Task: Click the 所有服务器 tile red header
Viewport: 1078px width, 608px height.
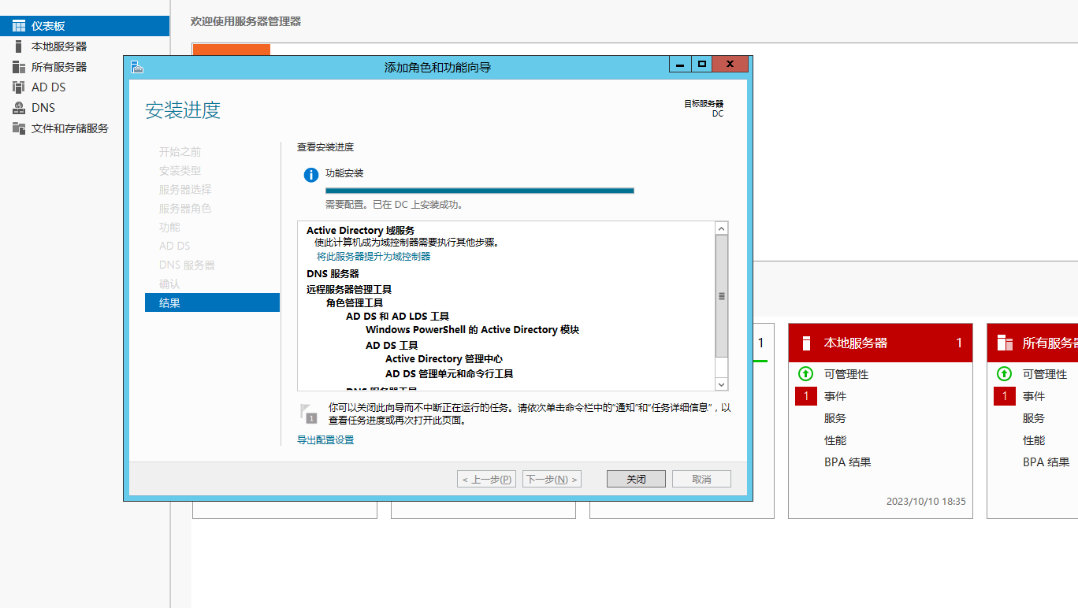Action: tap(1032, 343)
